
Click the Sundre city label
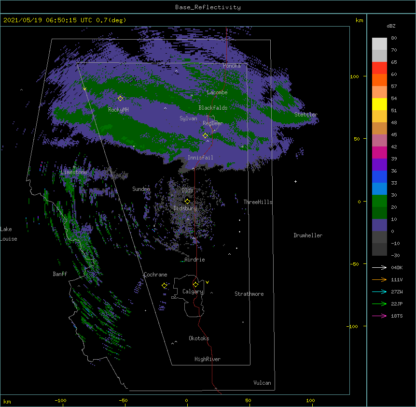click(x=141, y=189)
